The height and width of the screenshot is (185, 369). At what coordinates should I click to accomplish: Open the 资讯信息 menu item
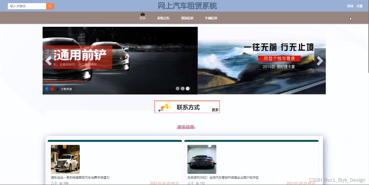click(x=187, y=18)
